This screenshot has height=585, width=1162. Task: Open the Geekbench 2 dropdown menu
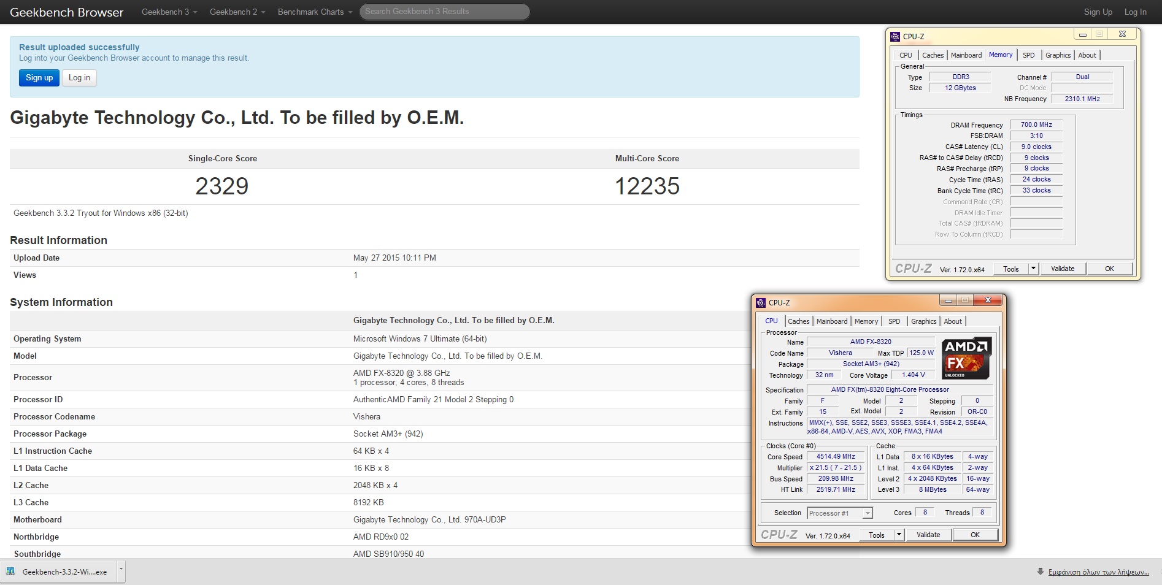coord(237,12)
